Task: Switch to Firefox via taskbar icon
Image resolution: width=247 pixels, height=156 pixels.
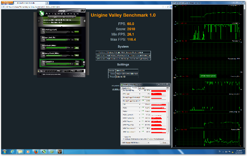Action: pyautogui.click(x=36, y=152)
